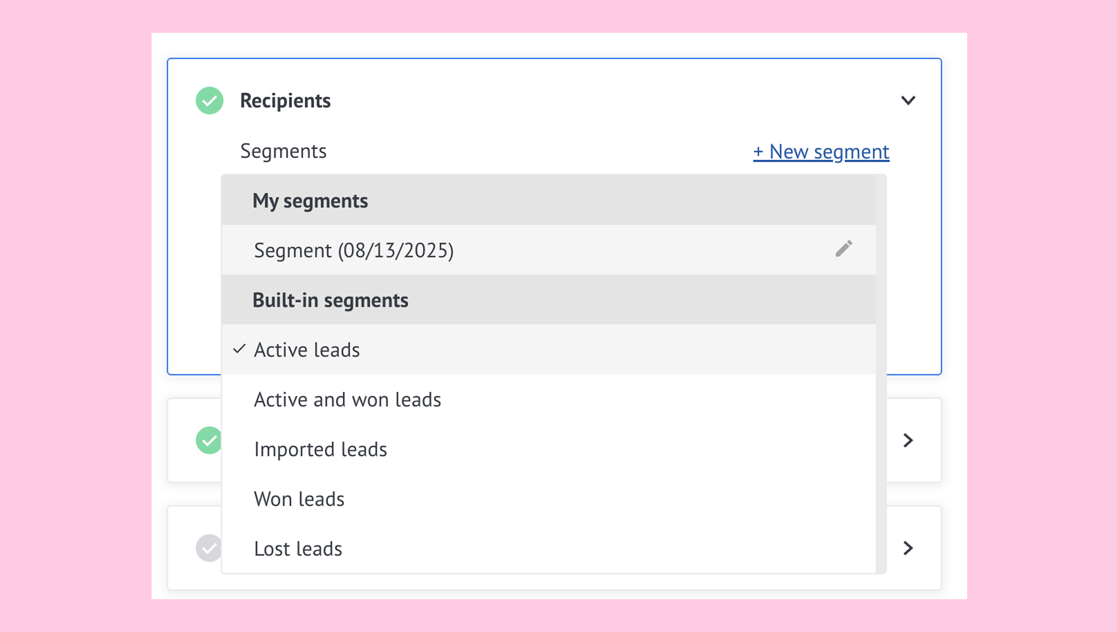Click the green check icon of second section
The image size is (1117, 632).
(x=209, y=440)
